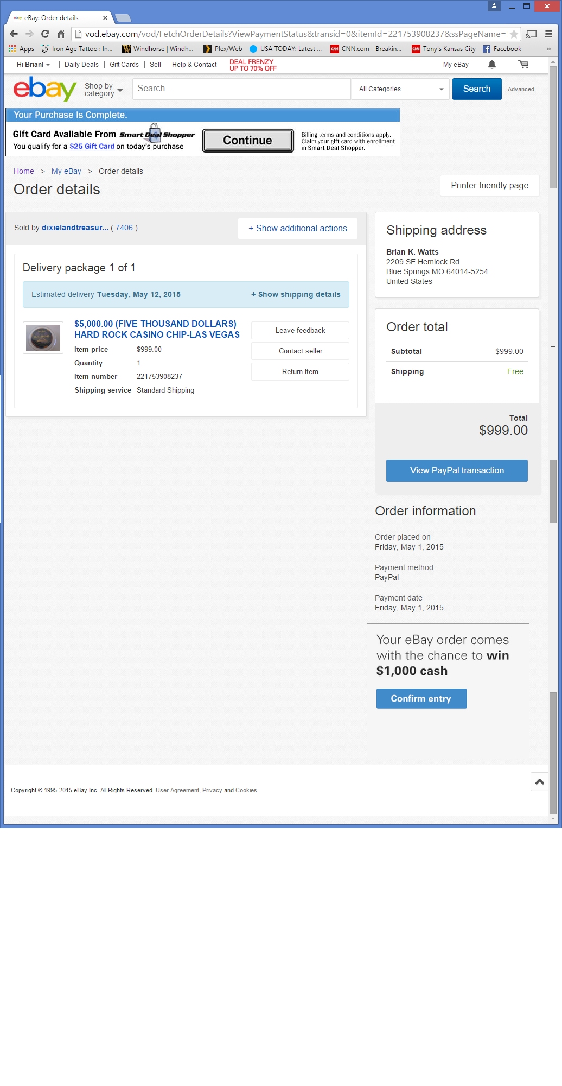Open the Sell menu link

tap(155, 65)
